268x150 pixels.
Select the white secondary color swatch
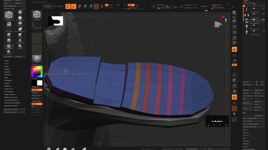click(x=40, y=83)
